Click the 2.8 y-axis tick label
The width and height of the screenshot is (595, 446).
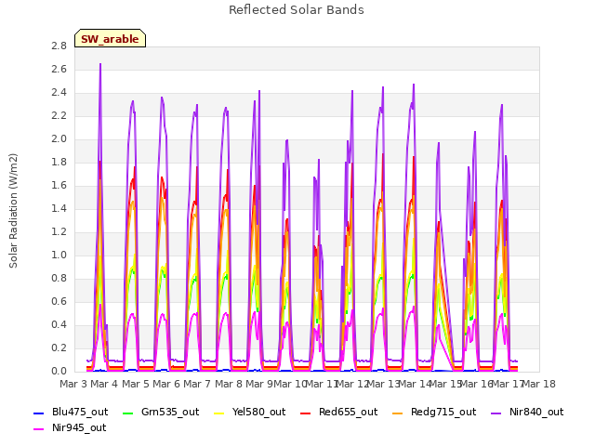coord(59,46)
